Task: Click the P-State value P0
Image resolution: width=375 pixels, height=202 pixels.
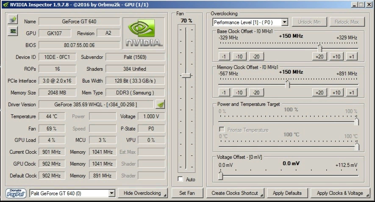Action: pos(151,129)
